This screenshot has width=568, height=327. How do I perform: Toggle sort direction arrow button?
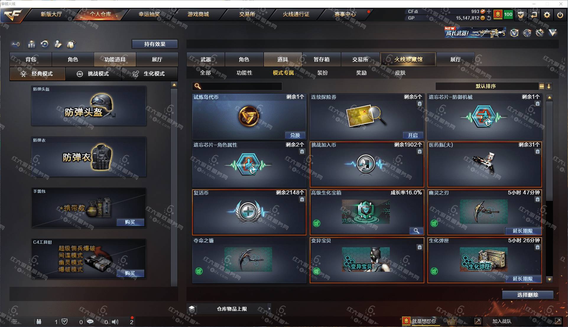(x=549, y=86)
